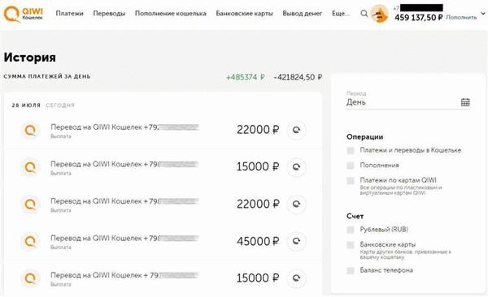The width and height of the screenshot is (488, 297).
Task: Check Платежи и переводы в Кошельке filter
Action: [351, 151]
